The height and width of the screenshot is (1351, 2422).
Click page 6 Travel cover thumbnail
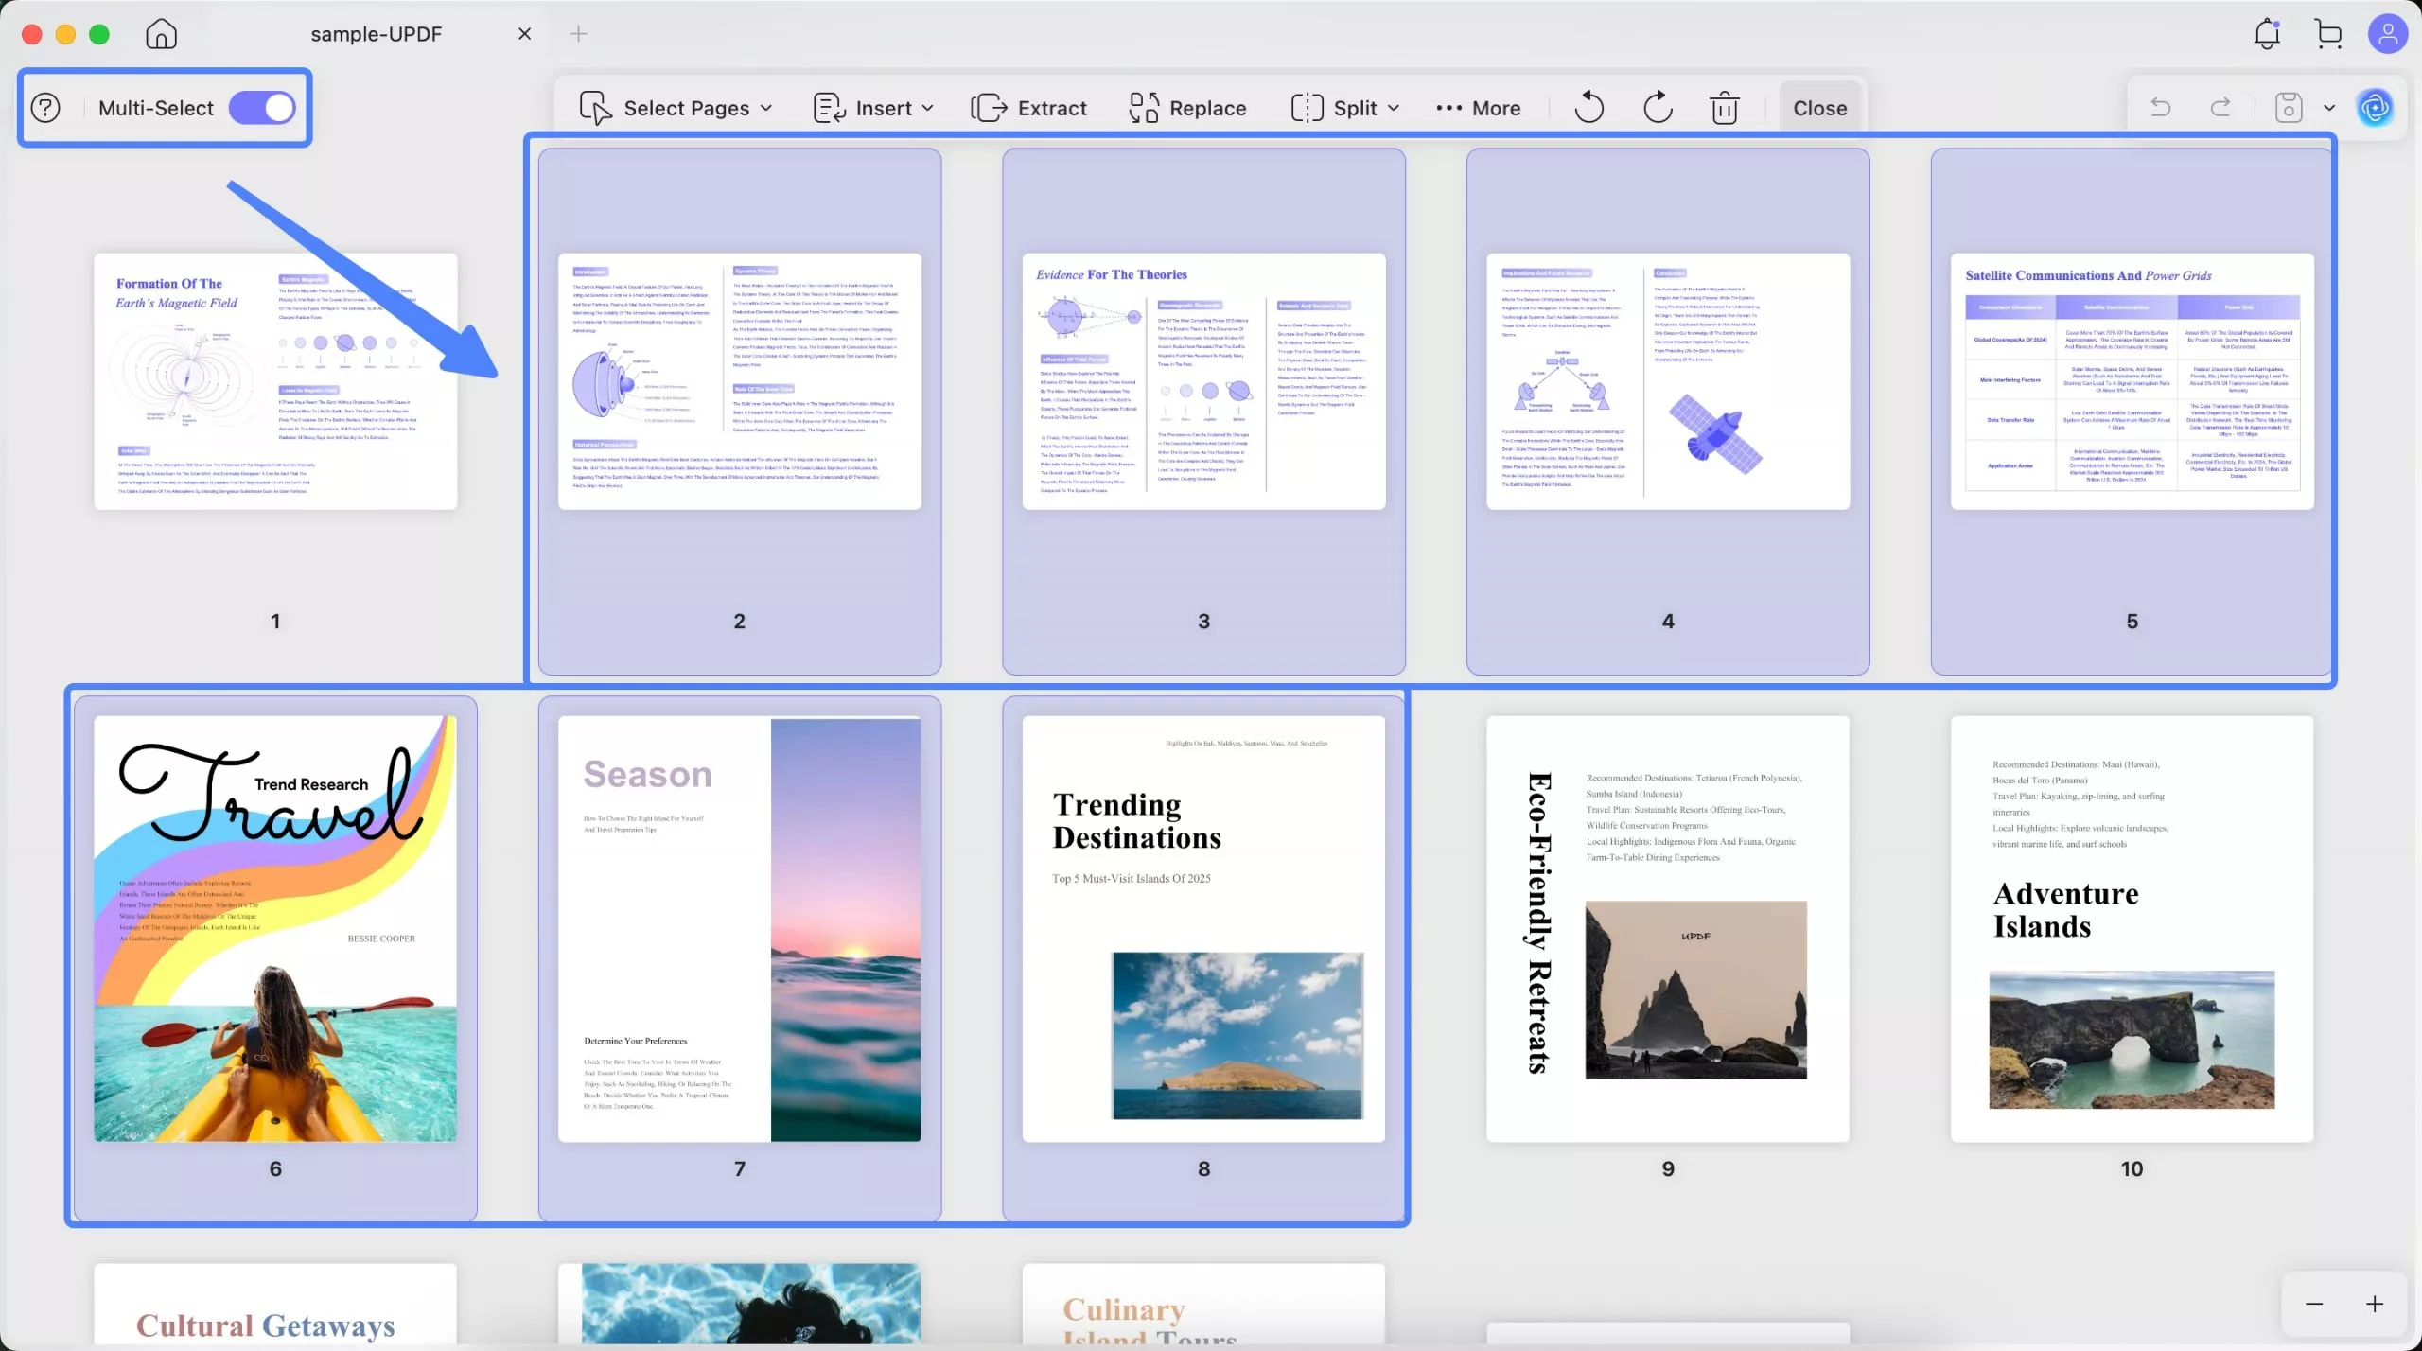click(x=275, y=929)
